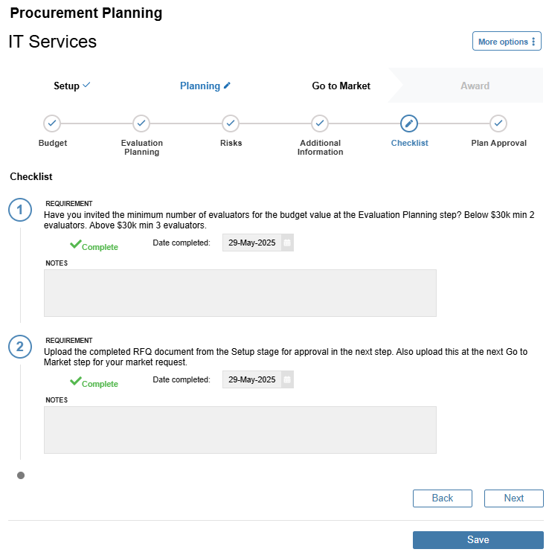Image resolution: width=549 pixels, height=555 pixels.
Task: Open Additional Information step circle
Action: (x=320, y=123)
